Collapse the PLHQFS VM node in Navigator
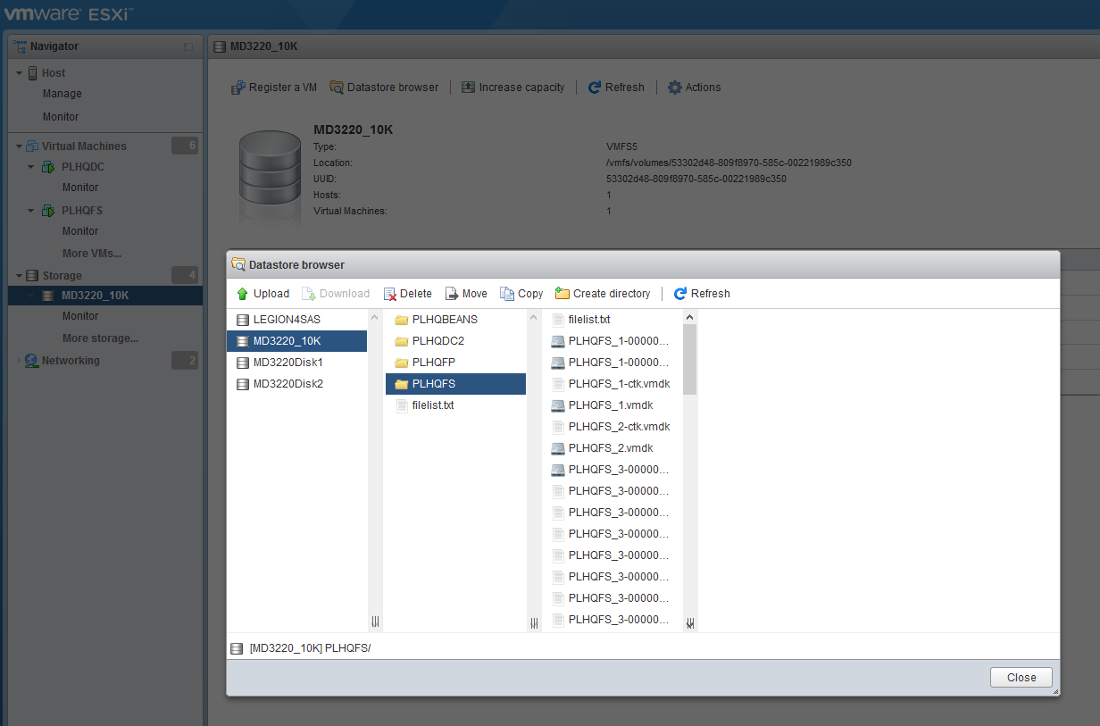 31,211
